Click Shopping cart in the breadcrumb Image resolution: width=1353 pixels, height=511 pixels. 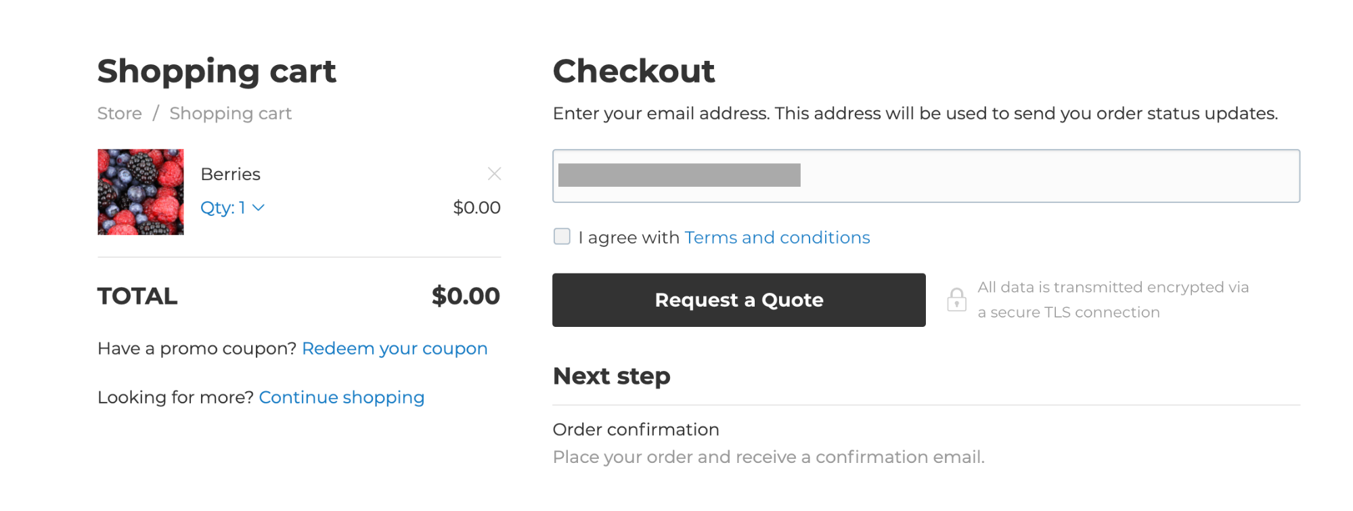click(x=230, y=113)
